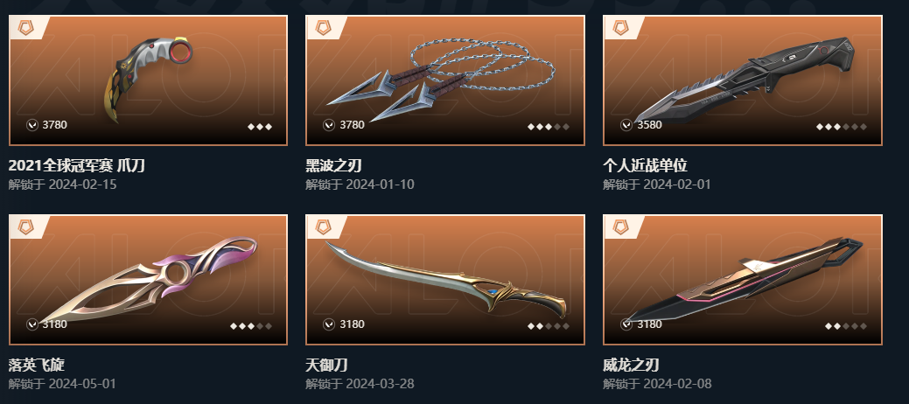Click the tier badge on the 威龙之刃 card
The image size is (909, 404).
pyautogui.click(x=620, y=226)
